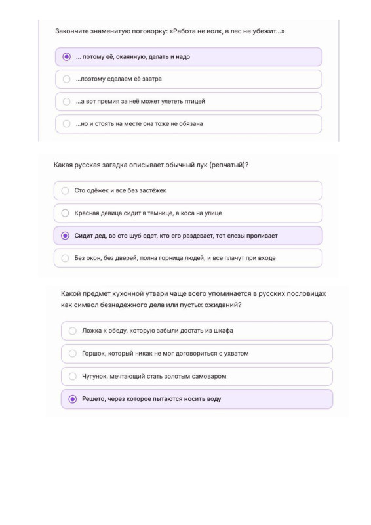Viewport: 371px width, 525px height.
Task: Pick «Без окон, без дверей, полна горница людей»
Action: [x=187, y=258]
